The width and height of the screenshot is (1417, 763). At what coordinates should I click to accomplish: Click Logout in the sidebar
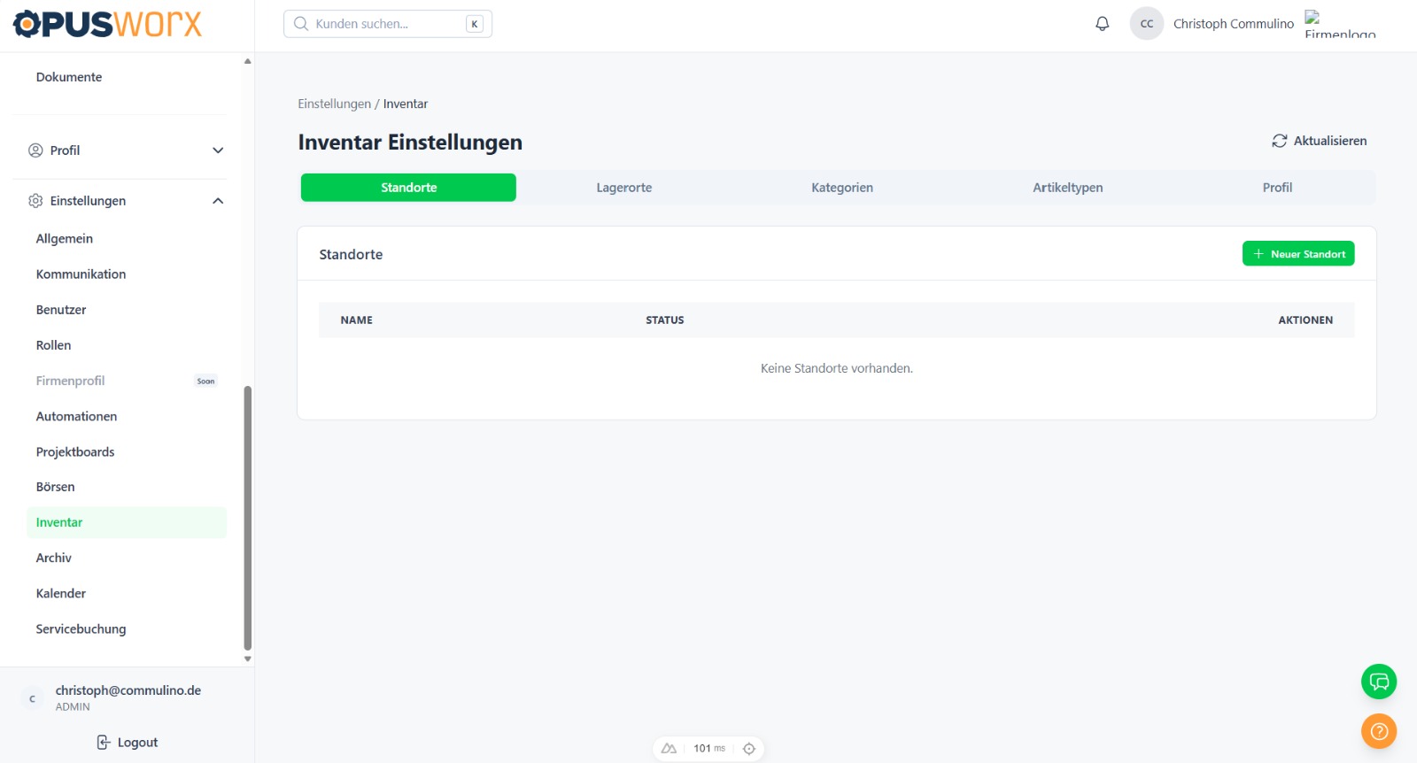127,743
